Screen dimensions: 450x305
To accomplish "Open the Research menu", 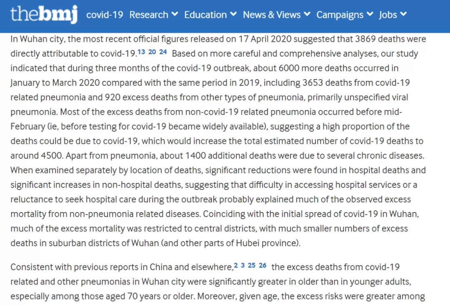I will click(149, 15).
